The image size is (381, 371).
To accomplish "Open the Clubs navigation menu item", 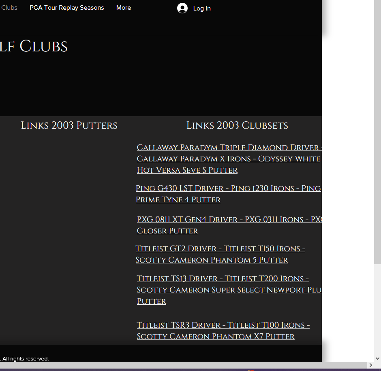I will click(x=9, y=8).
